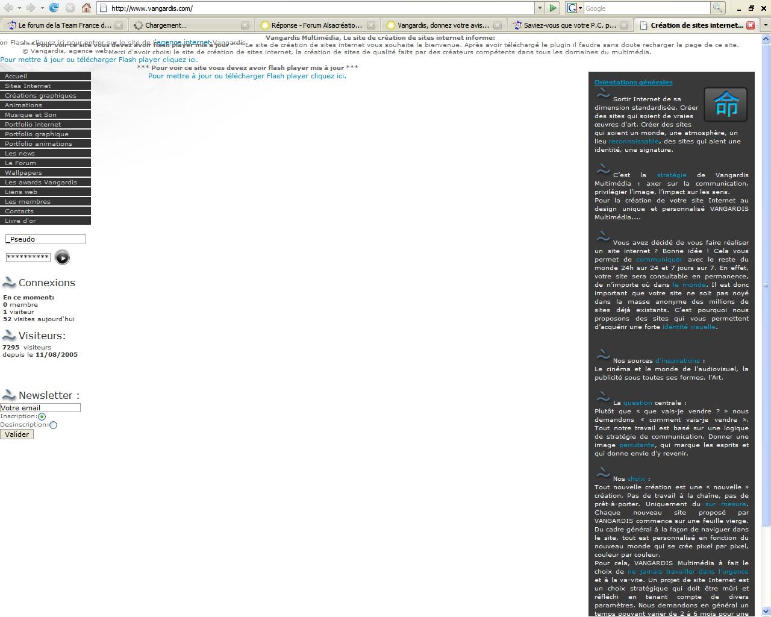Image resolution: width=771 pixels, height=617 pixels.
Task: Expand the address bar URL dropdown
Action: click(x=539, y=8)
